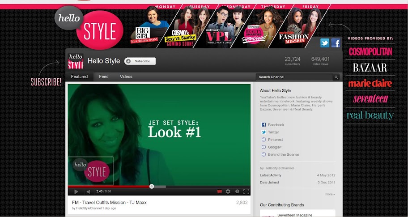The width and height of the screenshot is (408, 217).
Task: Switch to the Videos tab
Action: point(126,77)
